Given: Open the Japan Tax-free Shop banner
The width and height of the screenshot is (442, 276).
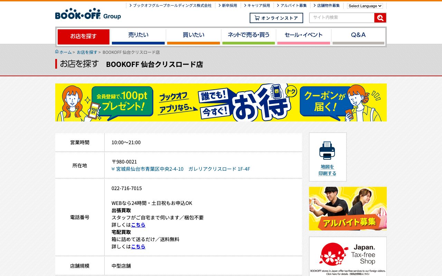Looking at the screenshot, I should point(348,256).
